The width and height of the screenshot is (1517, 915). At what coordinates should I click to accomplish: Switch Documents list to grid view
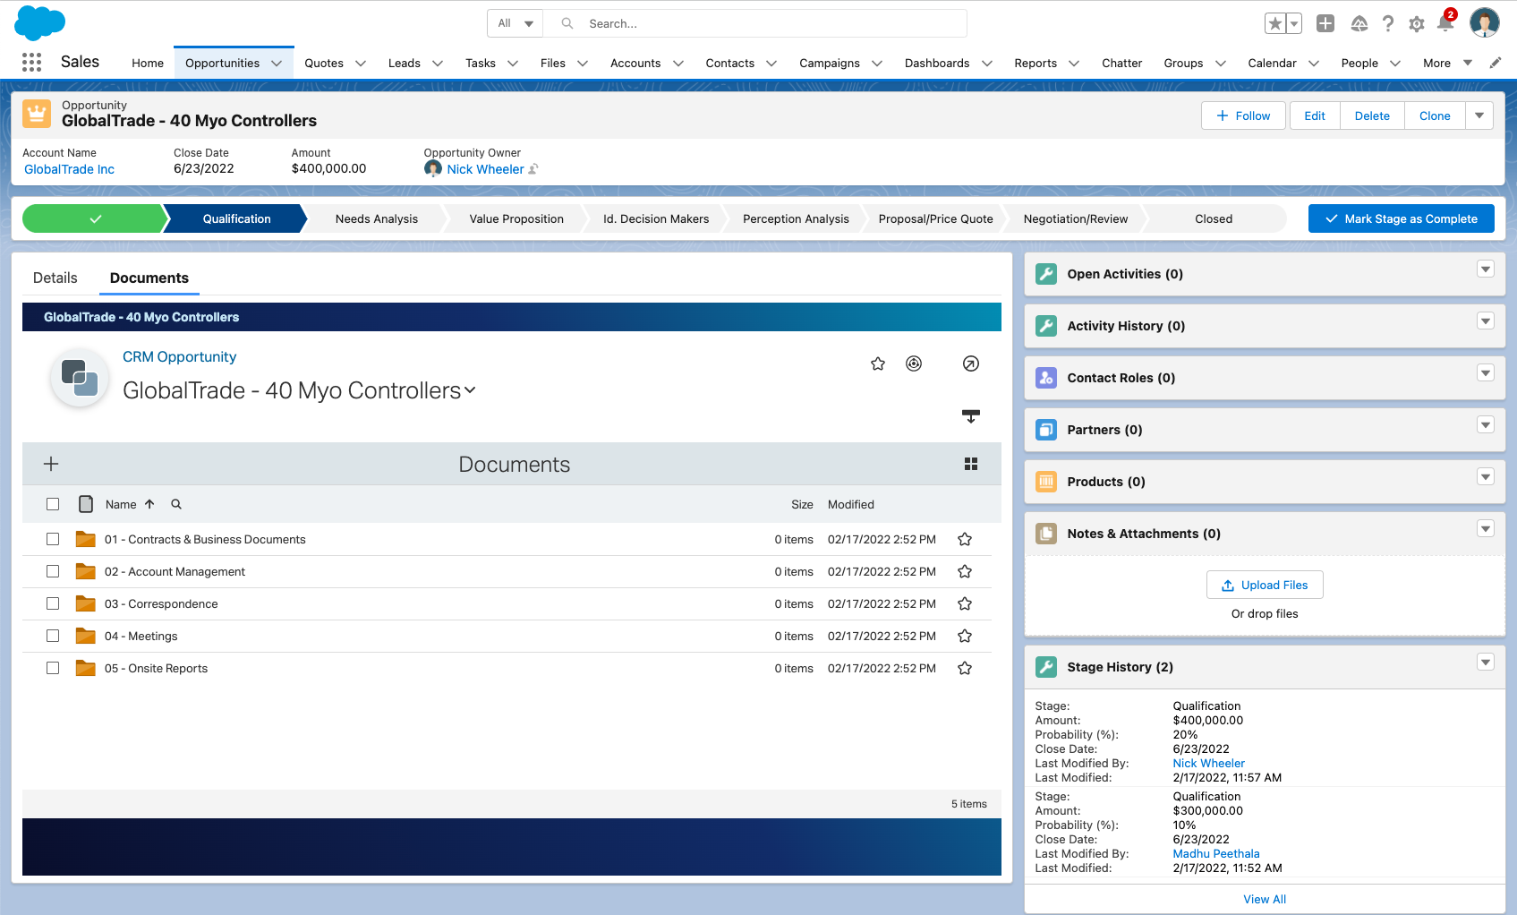coord(971,464)
